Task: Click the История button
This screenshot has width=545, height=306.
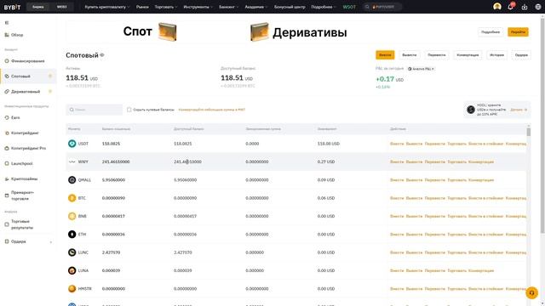Action: 497,54
